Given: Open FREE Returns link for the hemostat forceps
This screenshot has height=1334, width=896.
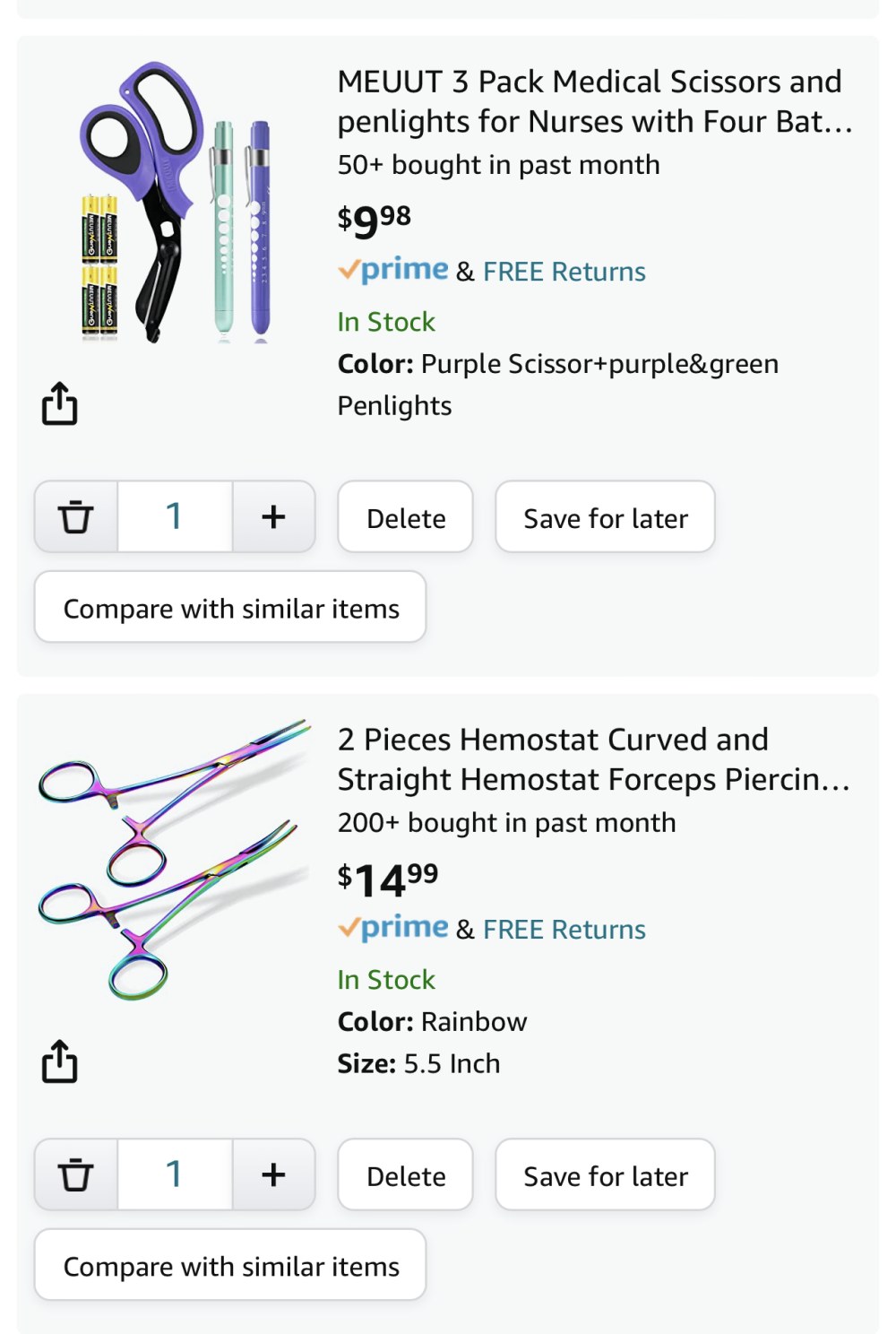Looking at the screenshot, I should [564, 930].
